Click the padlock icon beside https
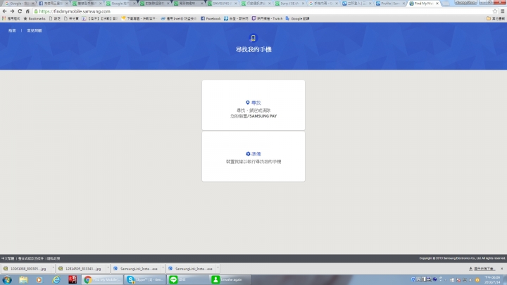Image resolution: width=507 pixels, height=285 pixels. point(36,11)
